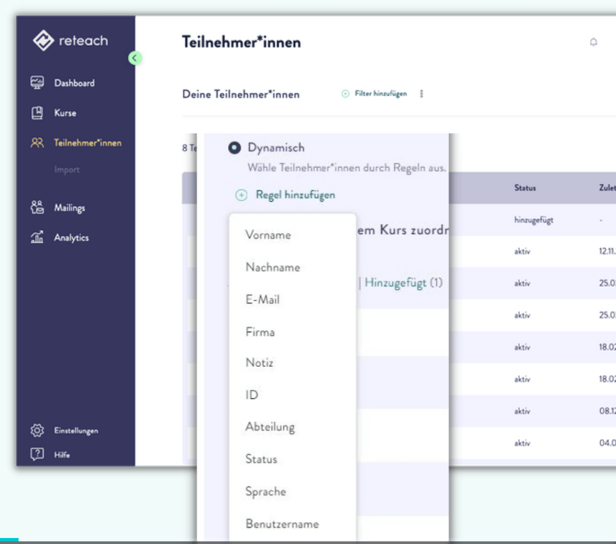Click the Mailings icon
This screenshot has width=616, height=544.
[x=37, y=207]
